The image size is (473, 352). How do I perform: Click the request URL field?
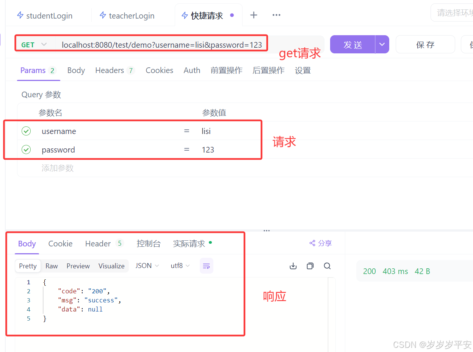point(162,45)
